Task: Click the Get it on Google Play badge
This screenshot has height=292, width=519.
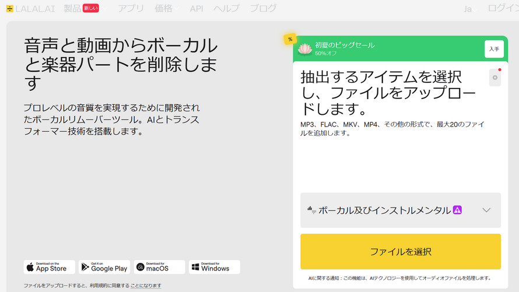Action: (x=104, y=267)
